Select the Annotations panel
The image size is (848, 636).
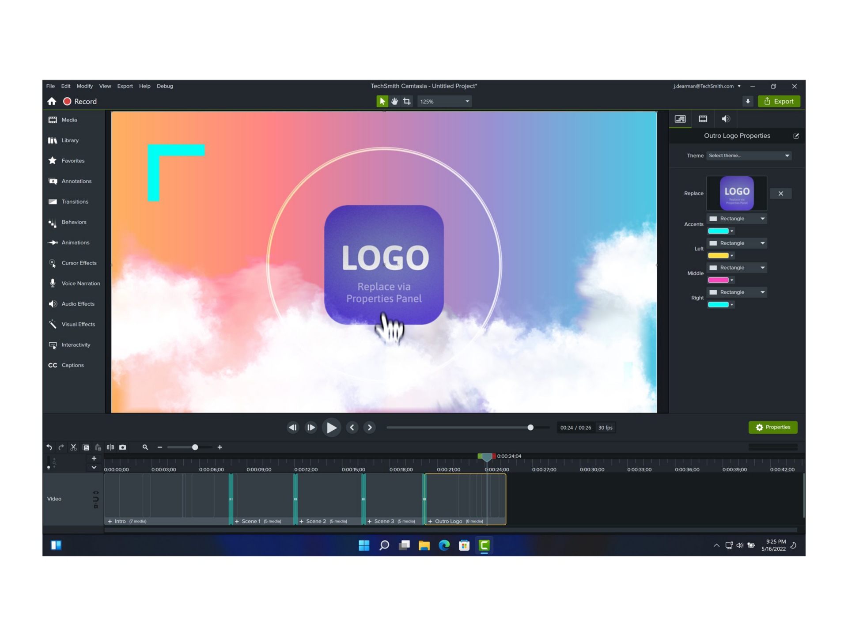[x=76, y=181]
